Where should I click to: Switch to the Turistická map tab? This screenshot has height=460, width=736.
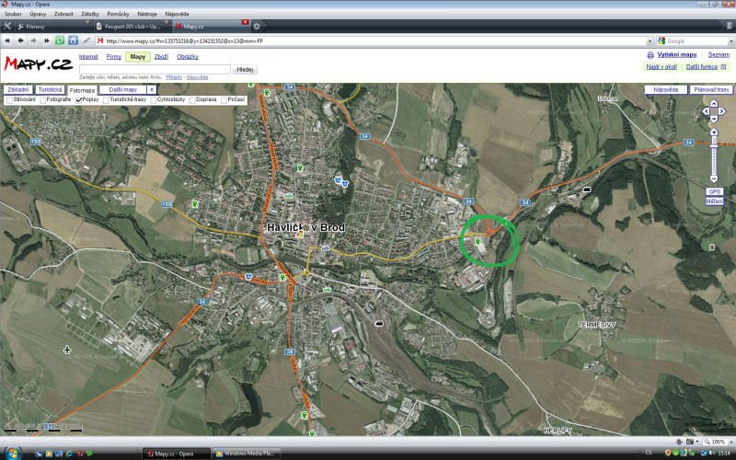click(x=50, y=89)
